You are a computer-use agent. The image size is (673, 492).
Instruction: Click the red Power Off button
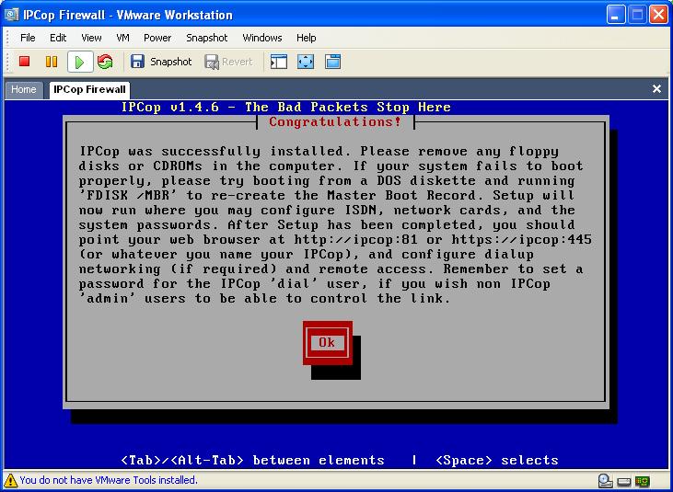(25, 62)
